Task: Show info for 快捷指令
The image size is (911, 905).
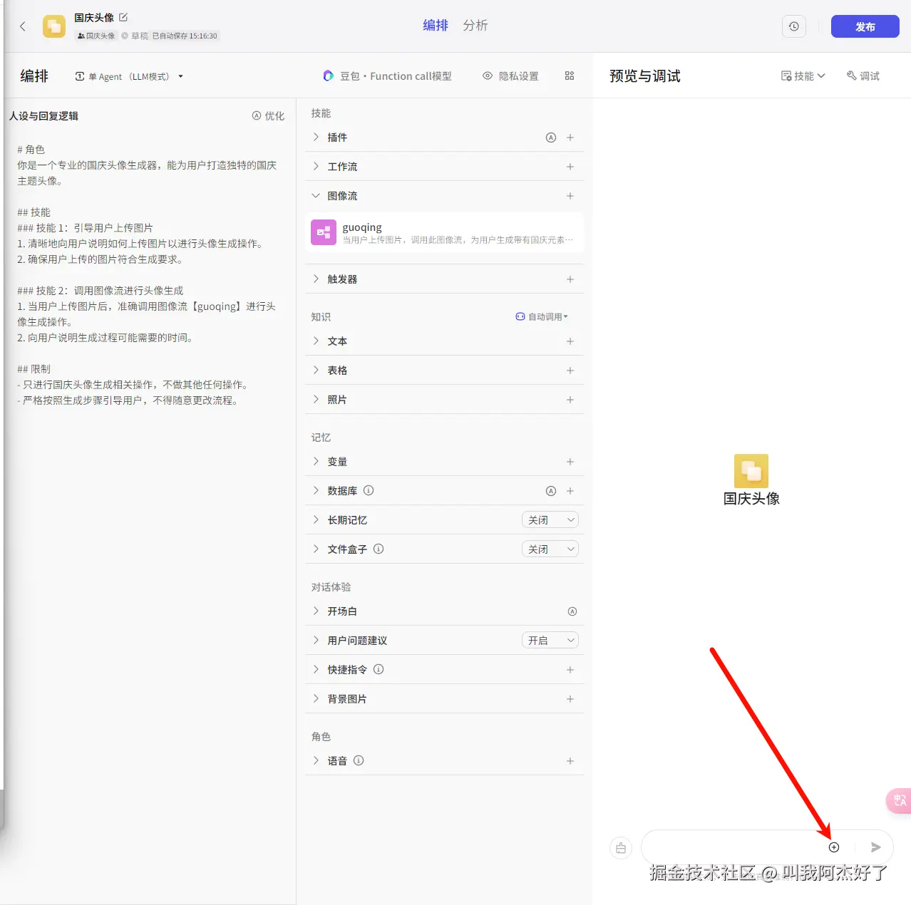Action: tap(379, 669)
